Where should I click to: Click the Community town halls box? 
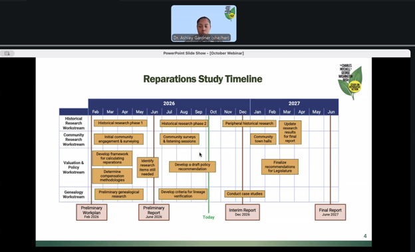click(263, 139)
